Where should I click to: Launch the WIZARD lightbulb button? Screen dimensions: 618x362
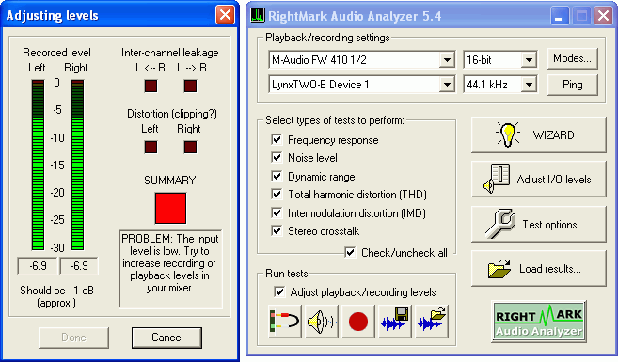tap(538, 134)
